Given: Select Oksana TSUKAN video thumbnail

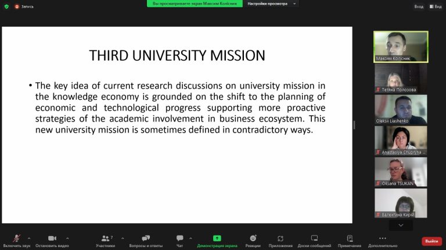Looking at the screenshot, I should tap(401, 172).
